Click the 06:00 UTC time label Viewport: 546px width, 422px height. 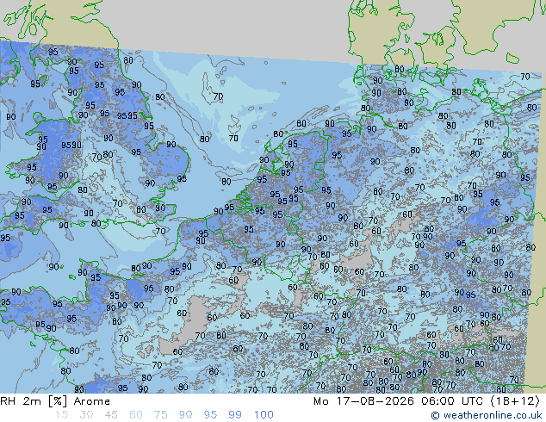click(x=452, y=401)
